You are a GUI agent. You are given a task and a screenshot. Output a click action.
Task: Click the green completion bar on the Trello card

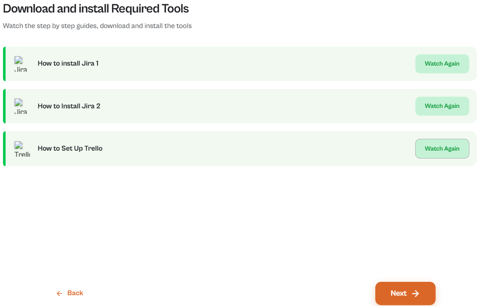tap(4, 149)
